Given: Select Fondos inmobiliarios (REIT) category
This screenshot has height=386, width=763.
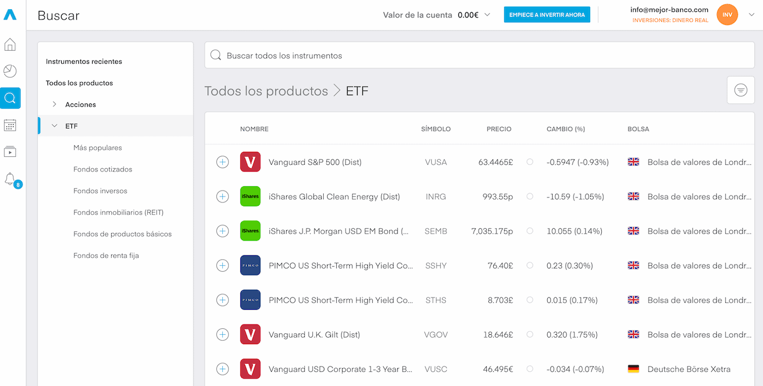Looking at the screenshot, I should 118,212.
